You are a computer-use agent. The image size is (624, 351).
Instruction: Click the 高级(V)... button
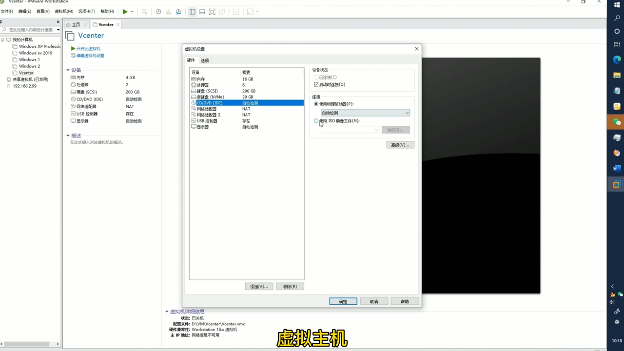pyautogui.click(x=400, y=145)
